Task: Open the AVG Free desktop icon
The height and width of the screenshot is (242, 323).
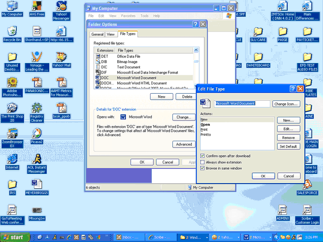Action: pyautogui.click(x=37, y=8)
